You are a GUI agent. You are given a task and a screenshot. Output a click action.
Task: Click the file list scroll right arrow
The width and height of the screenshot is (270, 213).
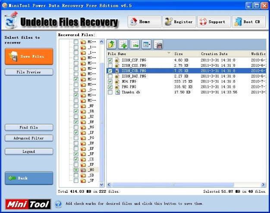(263, 185)
